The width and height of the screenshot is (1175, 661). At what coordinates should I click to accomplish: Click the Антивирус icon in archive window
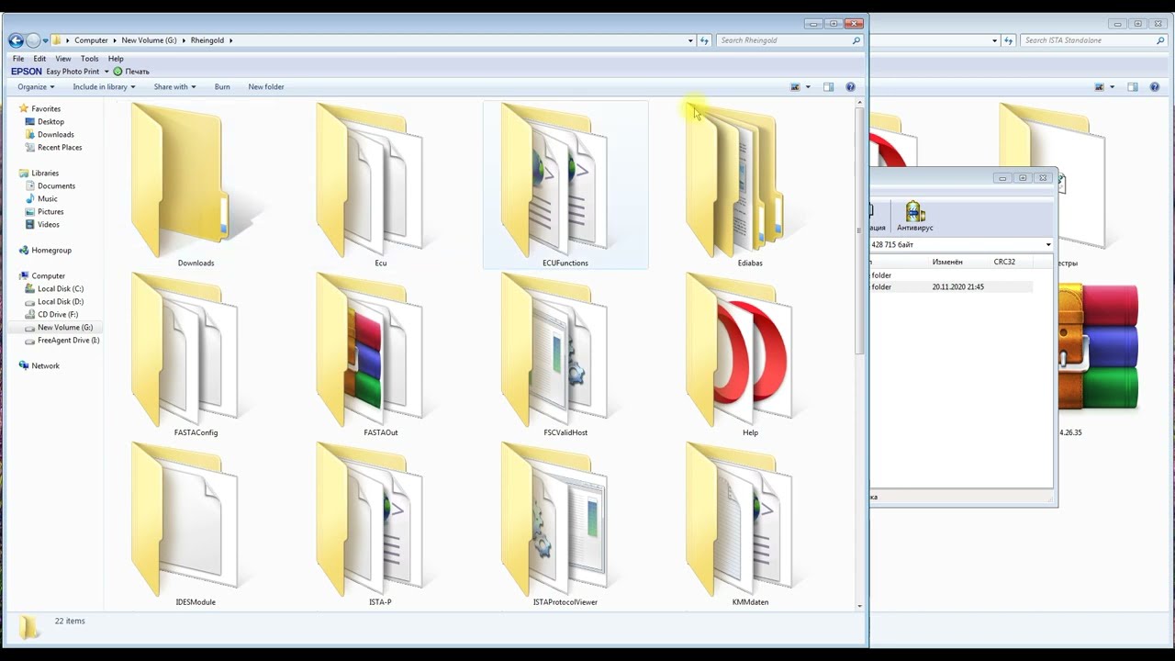pyautogui.click(x=914, y=217)
